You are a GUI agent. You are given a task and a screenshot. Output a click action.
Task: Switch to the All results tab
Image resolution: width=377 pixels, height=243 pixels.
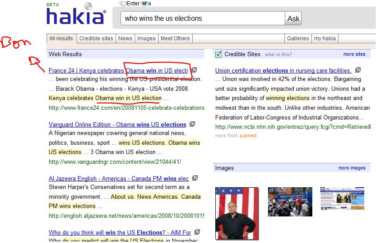coord(61,39)
